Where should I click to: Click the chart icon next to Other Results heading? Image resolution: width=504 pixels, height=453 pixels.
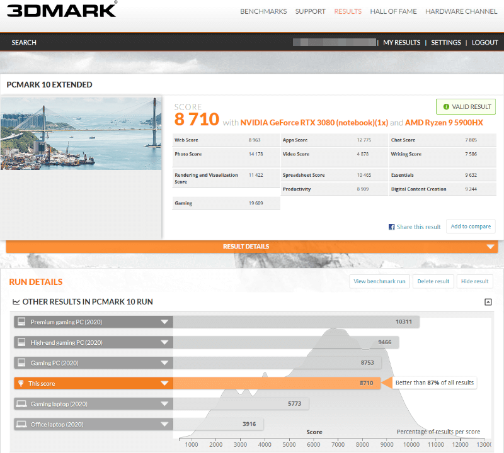click(x=16, y=302)
